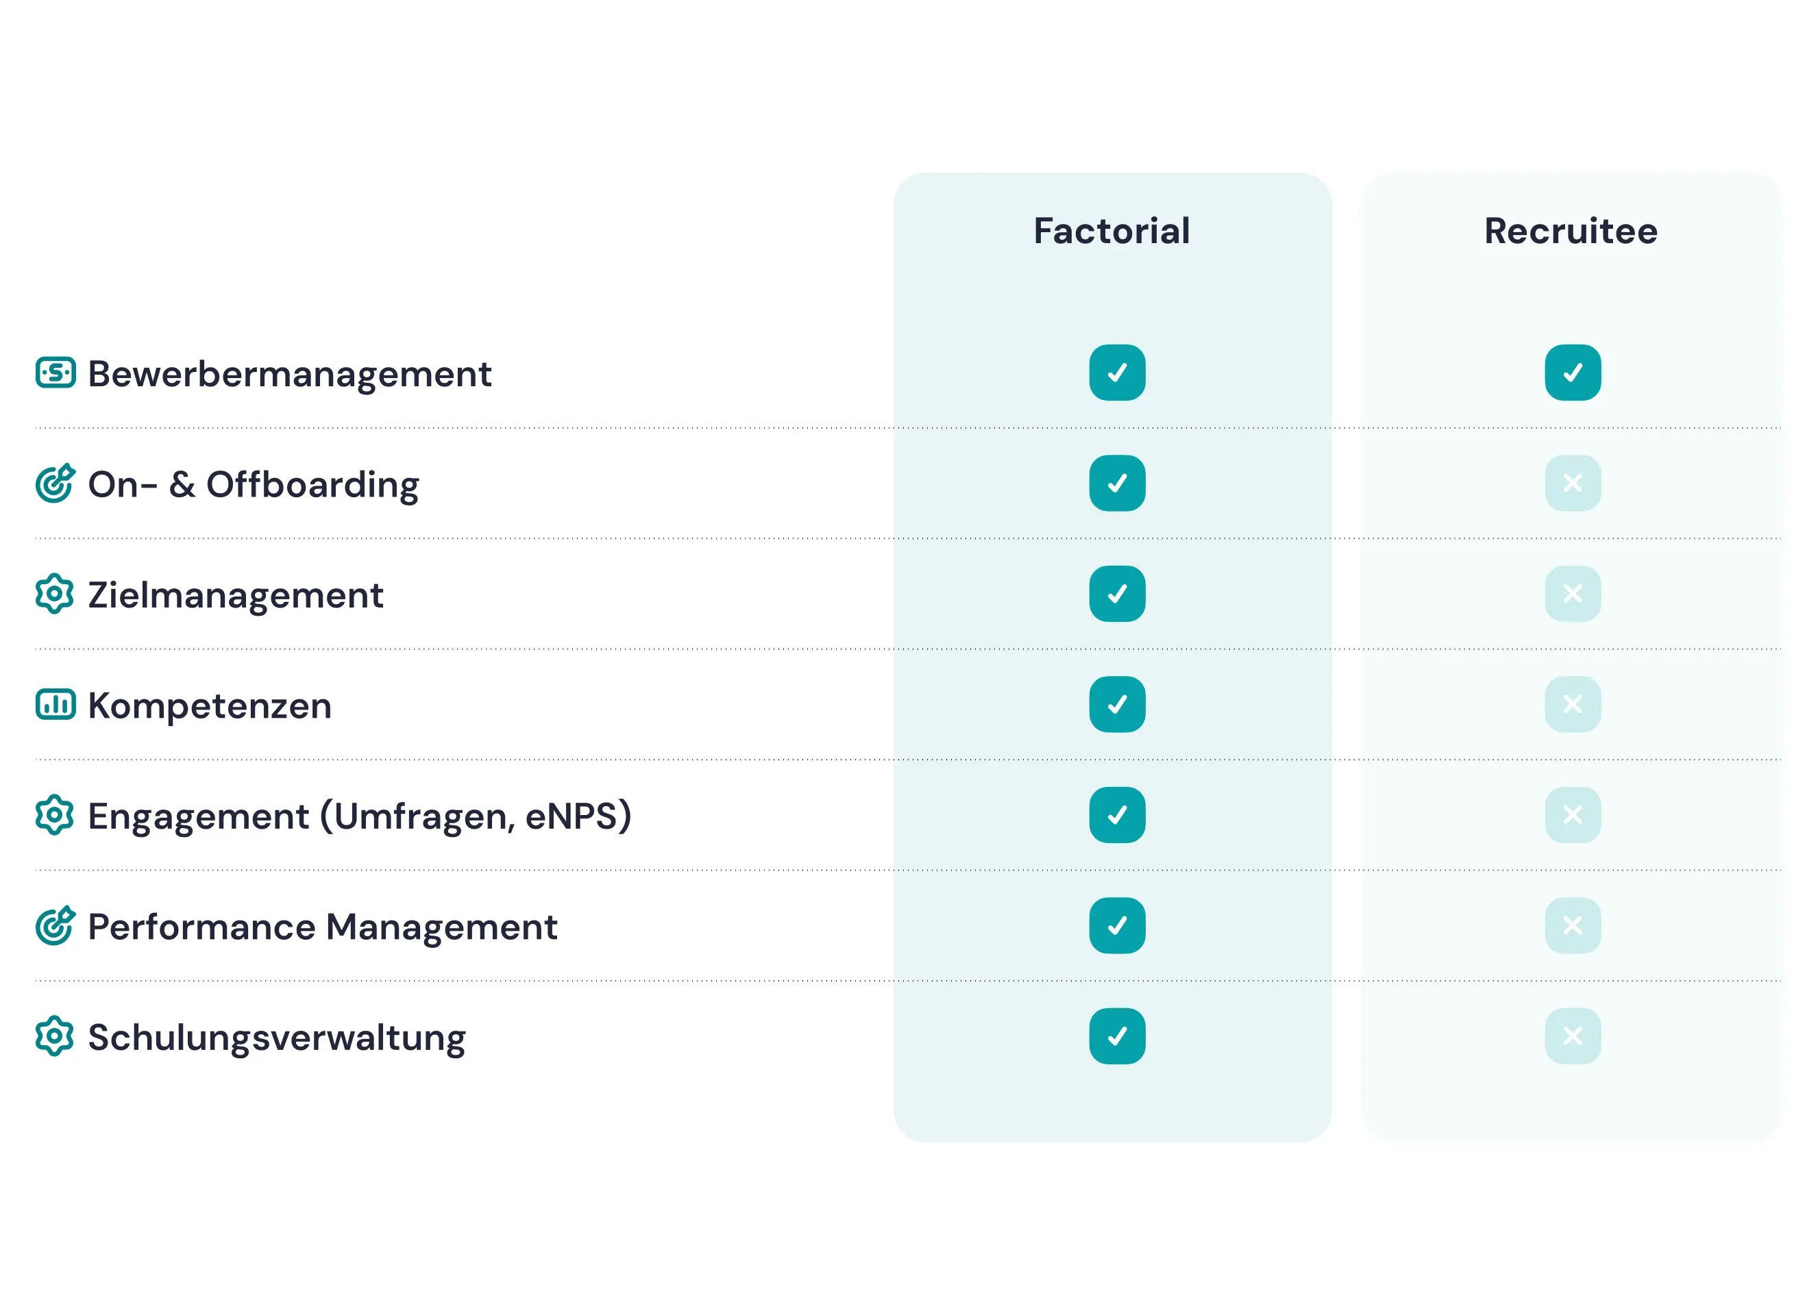
Task: Click the Engagement gear icon
Action: [55, 816]
